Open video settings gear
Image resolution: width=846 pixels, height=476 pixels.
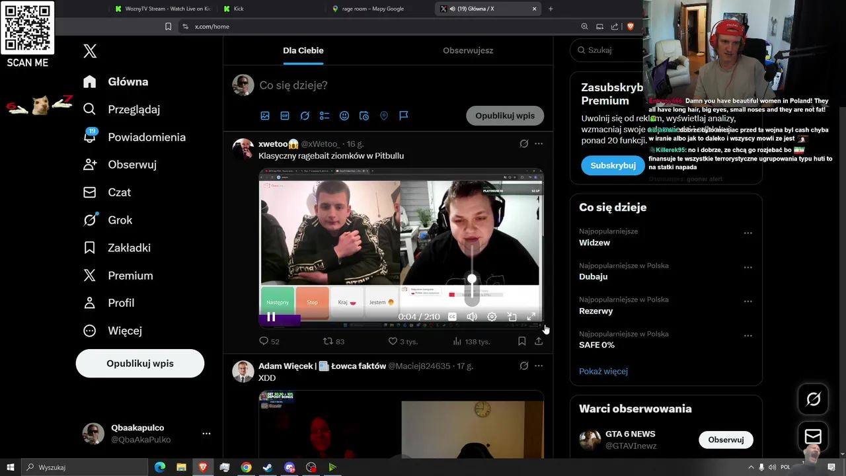coord(492,317)
